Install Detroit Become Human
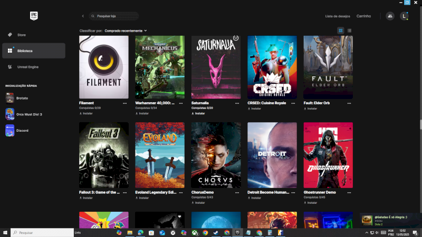Image resolution: width=422 pixels, height=237 pixels. [x=254, y=198]
